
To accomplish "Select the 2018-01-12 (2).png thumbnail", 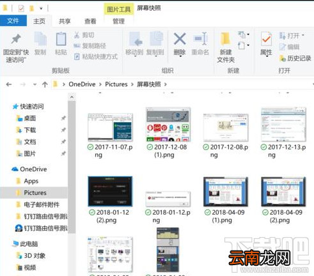I will coord(110,191).
